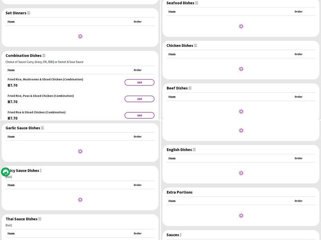Add Fried Rice & Sliced Chicken combination
This screenshot has width=321, height=240.
[x=139, y=115]
